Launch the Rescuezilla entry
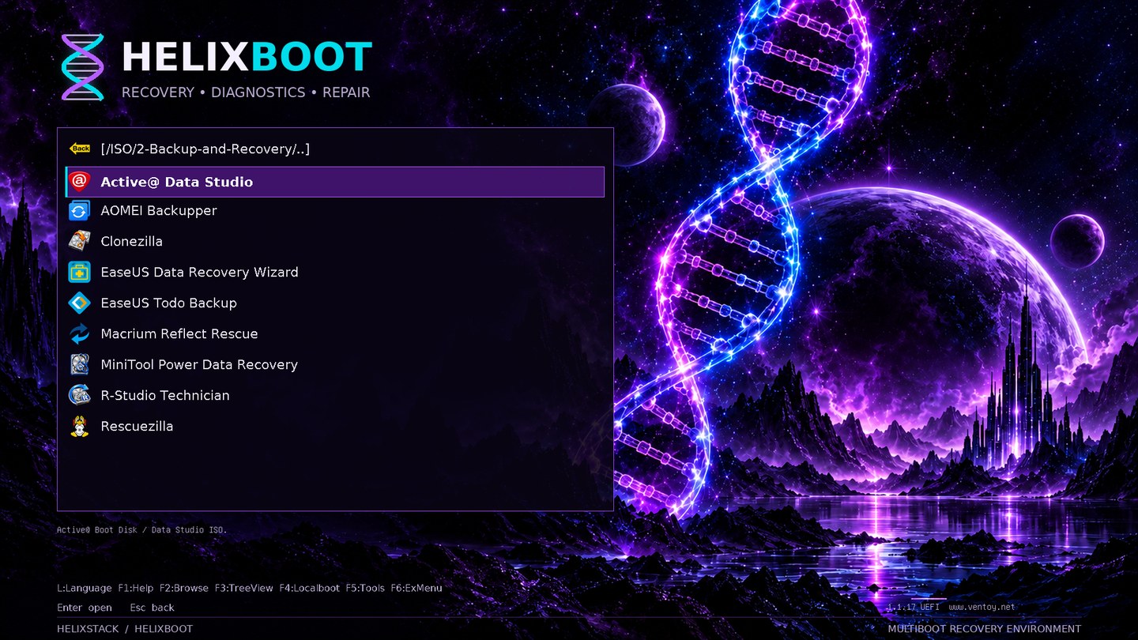 [x=335, y=426]
